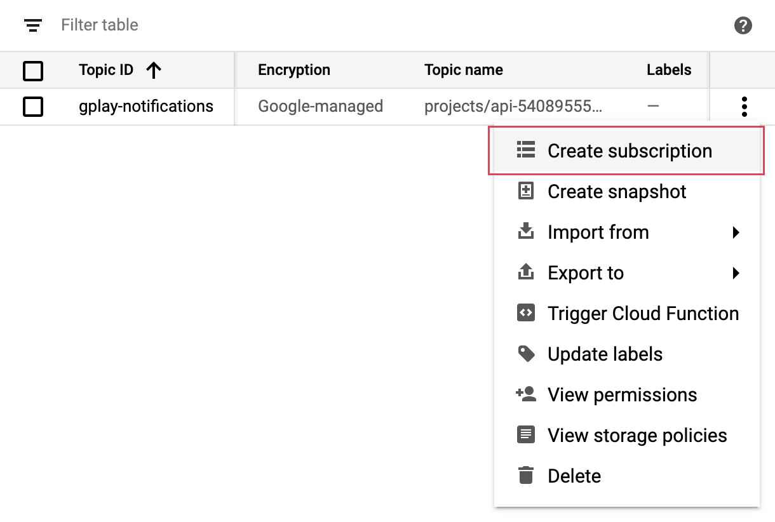Click the truncated projects/api topic name cell
The image size is (775, 522).
(513, 106)
